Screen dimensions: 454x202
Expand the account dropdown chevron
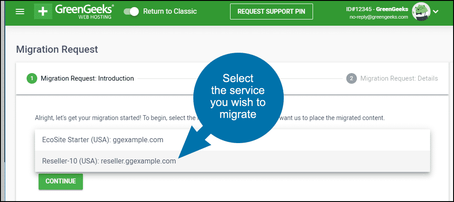435,12
